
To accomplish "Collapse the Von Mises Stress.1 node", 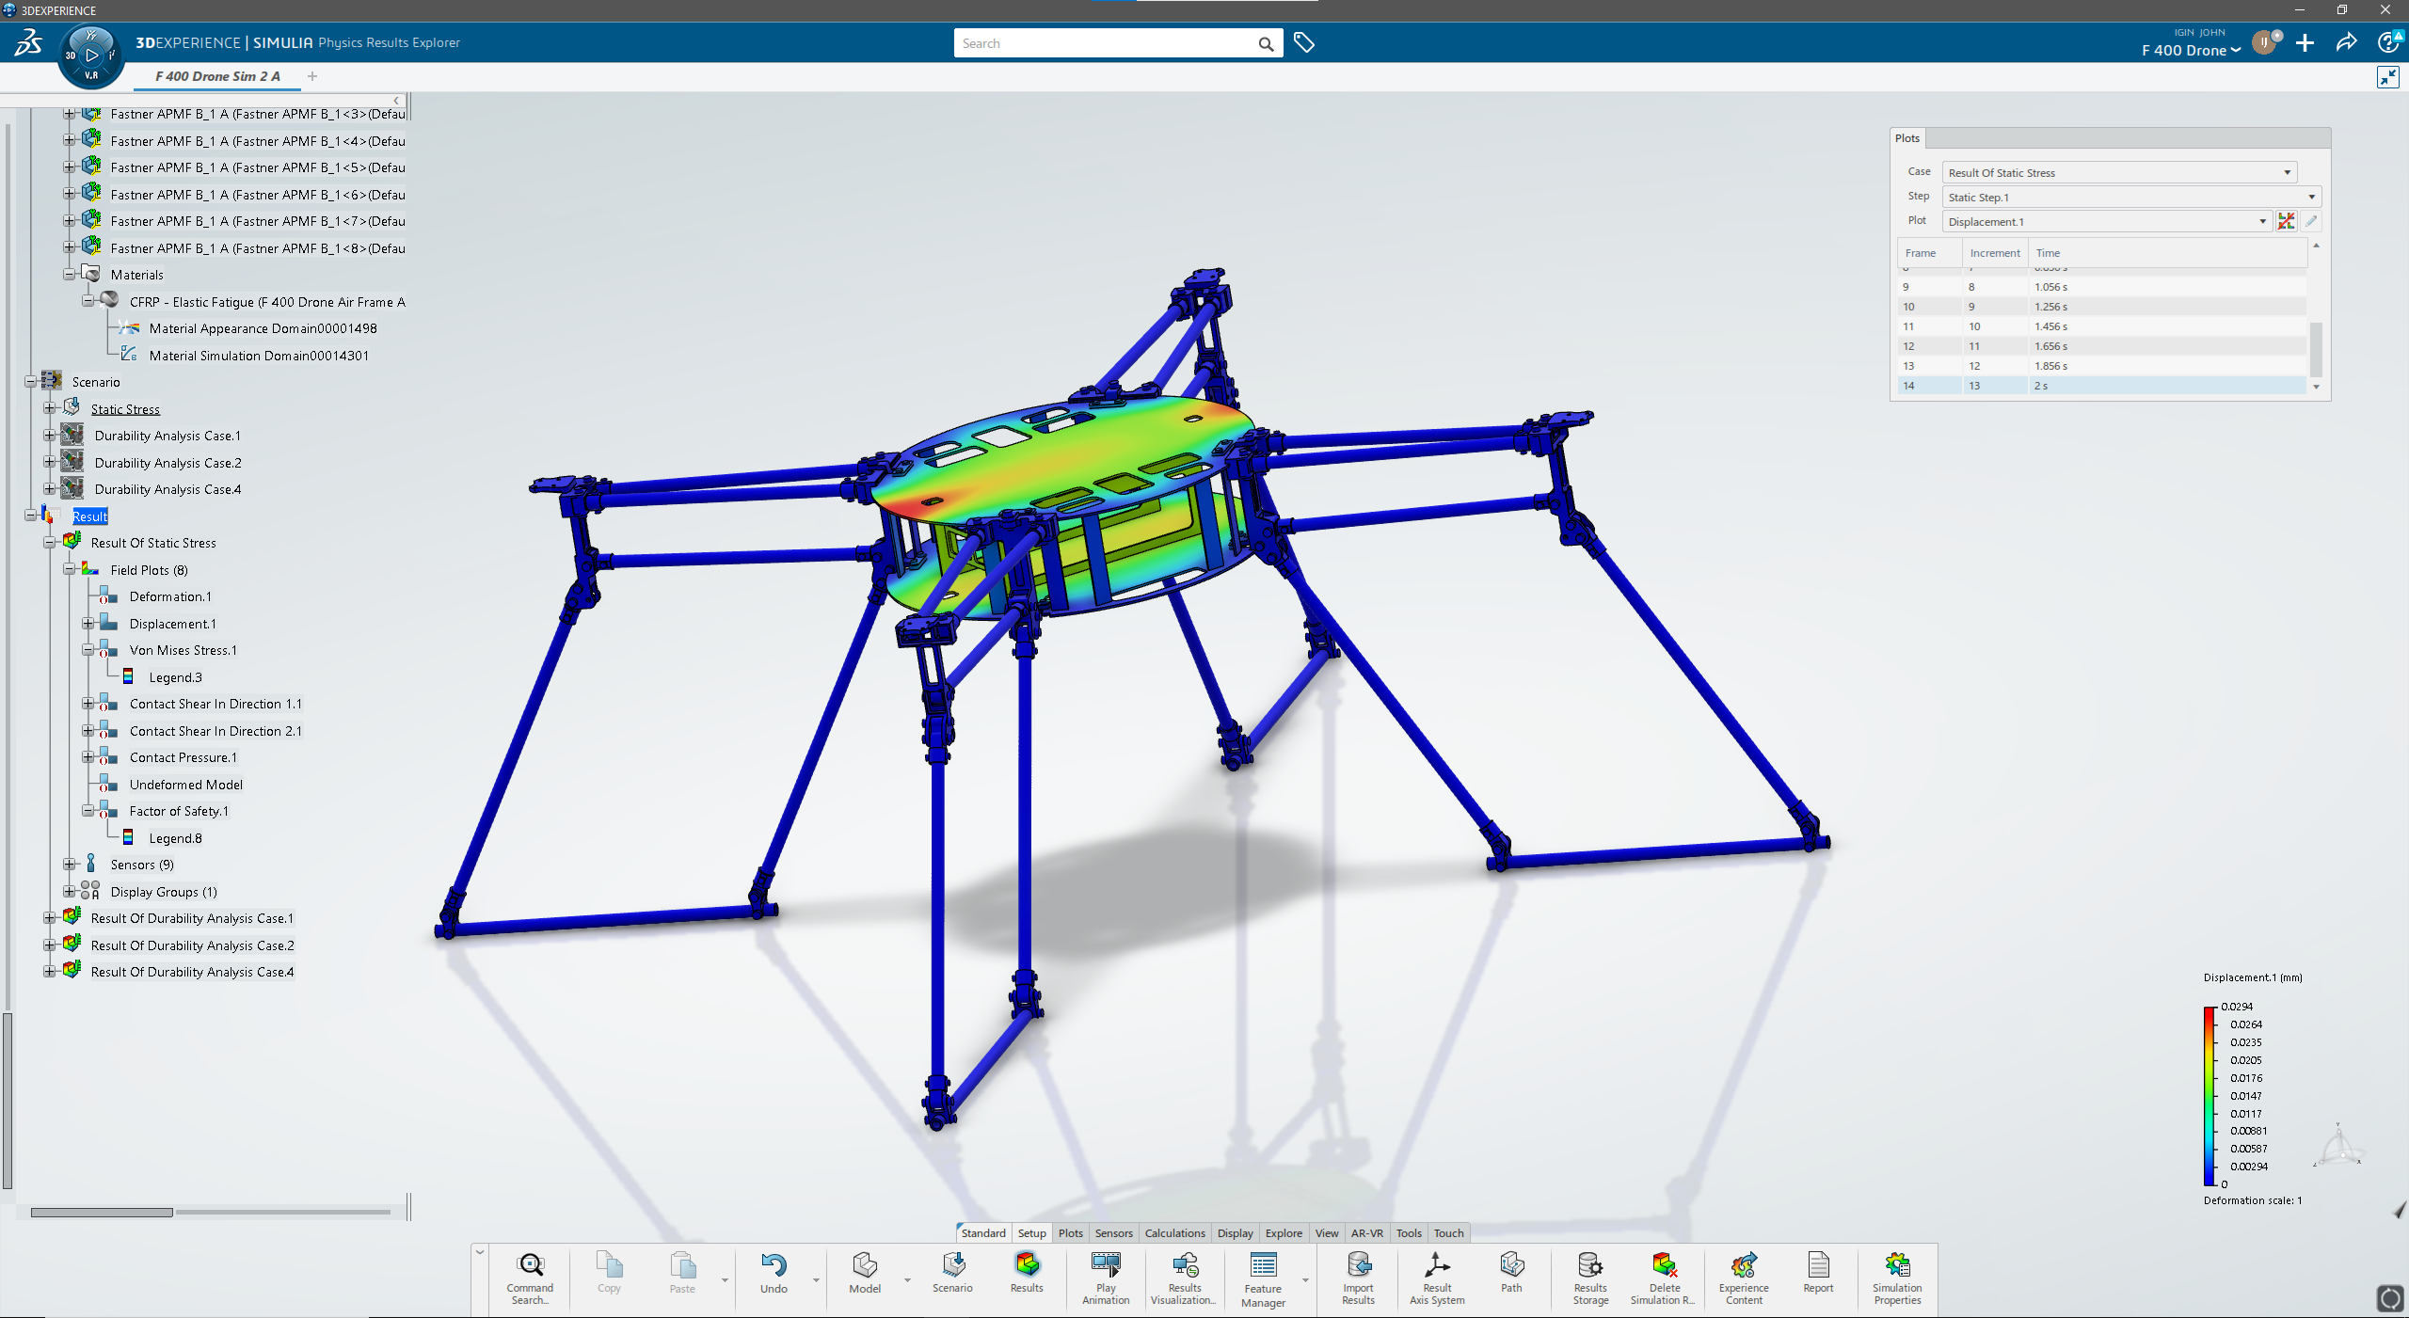I will [x=88, y=650].
